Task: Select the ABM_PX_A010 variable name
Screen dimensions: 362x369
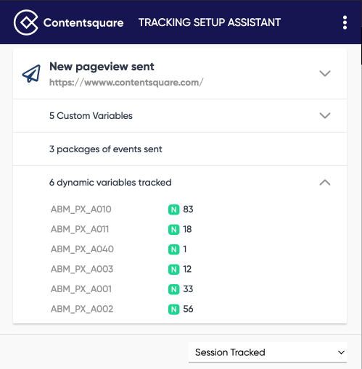Action: point(81,210)
